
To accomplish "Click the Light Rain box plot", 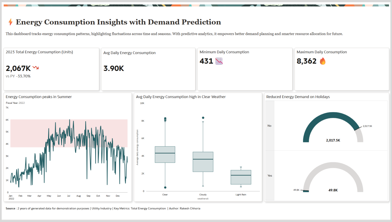I will [241, 177].
